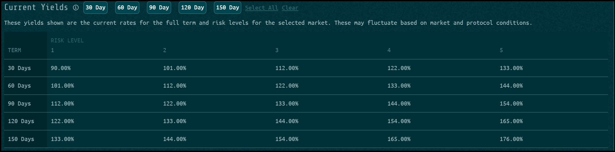The width and height of the screenshot is (615, 152).
Task: Click the info icon beside Current Yields
Action: click(x=76, y=8)
